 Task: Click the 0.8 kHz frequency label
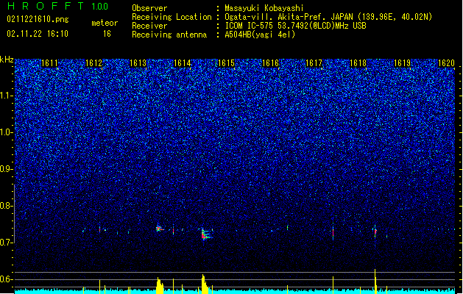[x=7, y=206]
